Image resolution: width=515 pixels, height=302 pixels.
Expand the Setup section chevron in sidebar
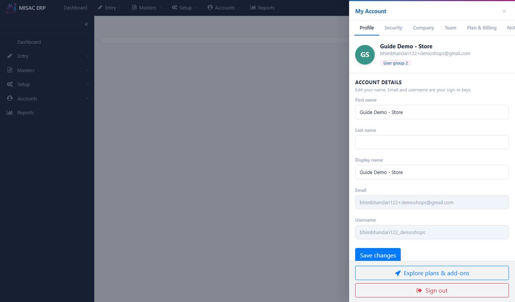click(87, 84)
